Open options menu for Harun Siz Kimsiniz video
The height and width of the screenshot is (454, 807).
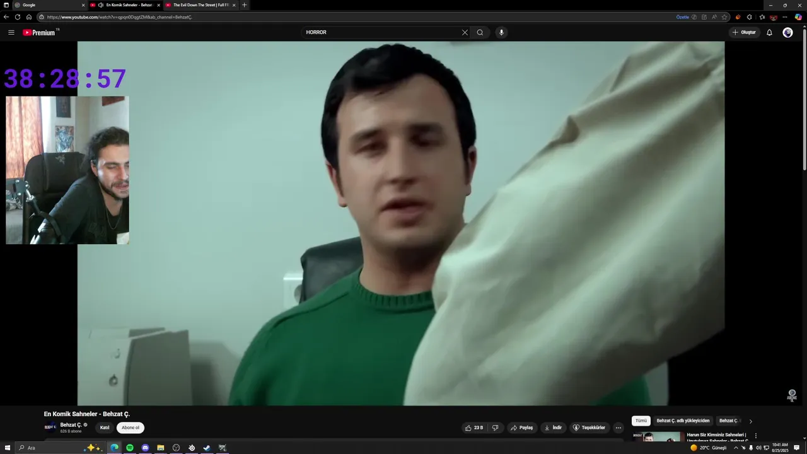(756, 436)
